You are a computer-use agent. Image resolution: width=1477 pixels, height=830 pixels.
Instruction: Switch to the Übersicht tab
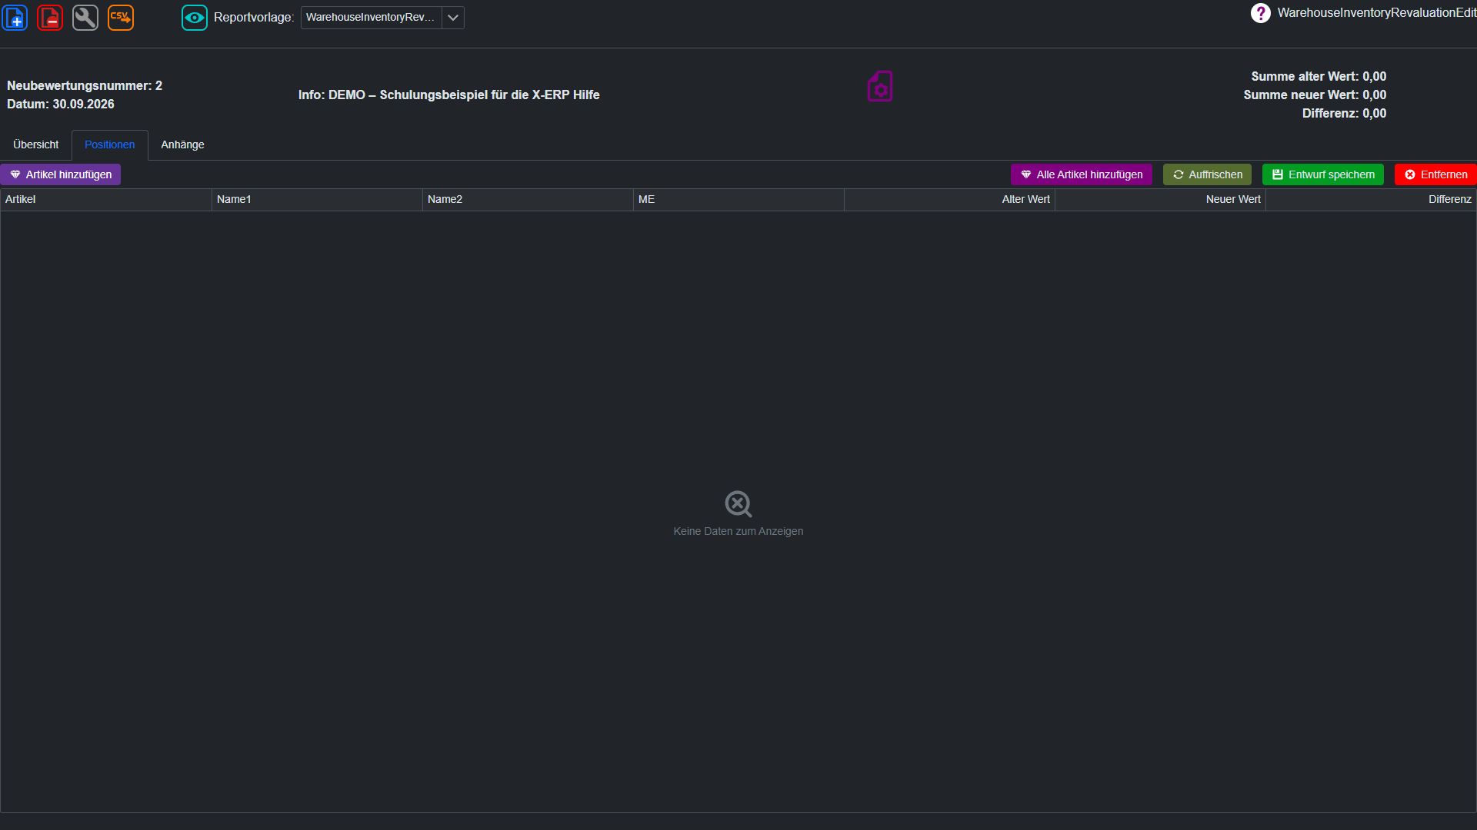[35, 144]
